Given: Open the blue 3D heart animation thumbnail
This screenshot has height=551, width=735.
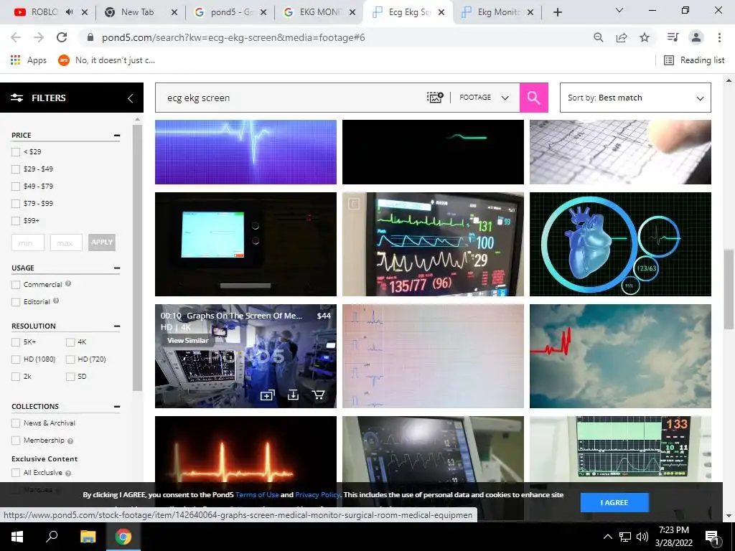Looking at the screenshot, I should pos(620,244).
